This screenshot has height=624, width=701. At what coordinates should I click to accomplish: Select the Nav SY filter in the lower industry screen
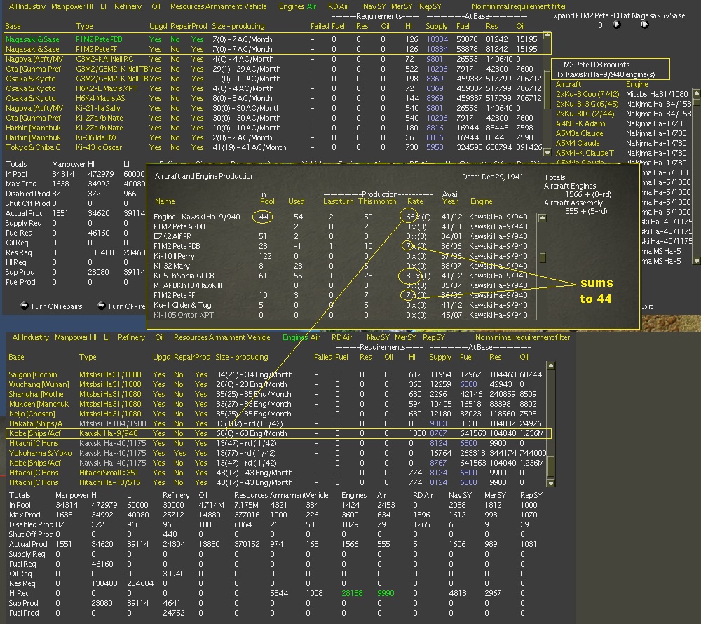[x=377, y=337]
